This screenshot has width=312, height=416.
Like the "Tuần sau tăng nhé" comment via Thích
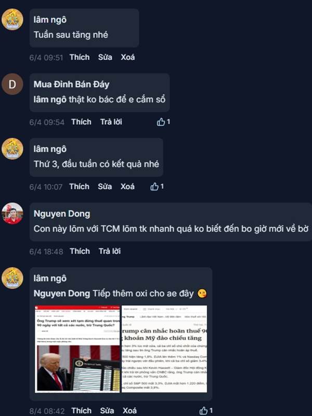point(80,57)
